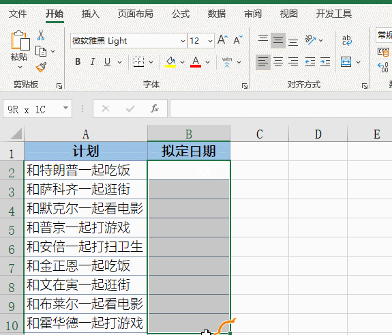
Task: Select column D header
Action: (318, 134)
